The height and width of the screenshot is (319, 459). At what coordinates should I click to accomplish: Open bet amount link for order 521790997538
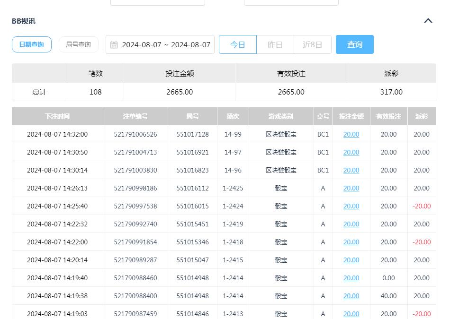351,206
